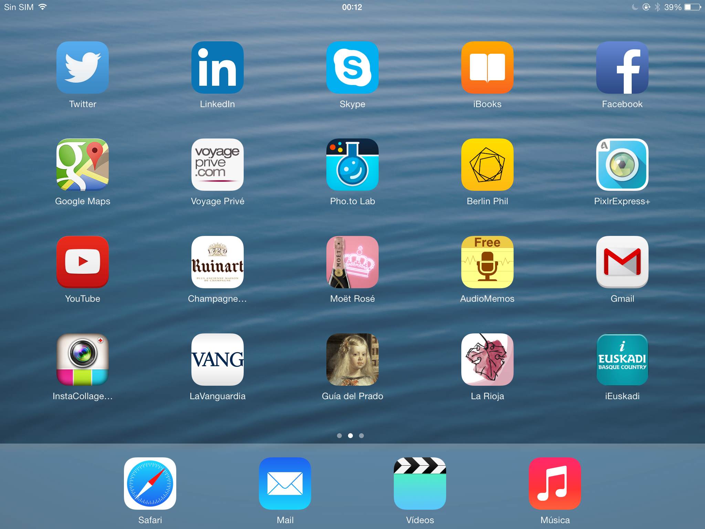Open iEuskadi Basque Country app
This screenshot has height=529, width=705.
click(622, 360)
